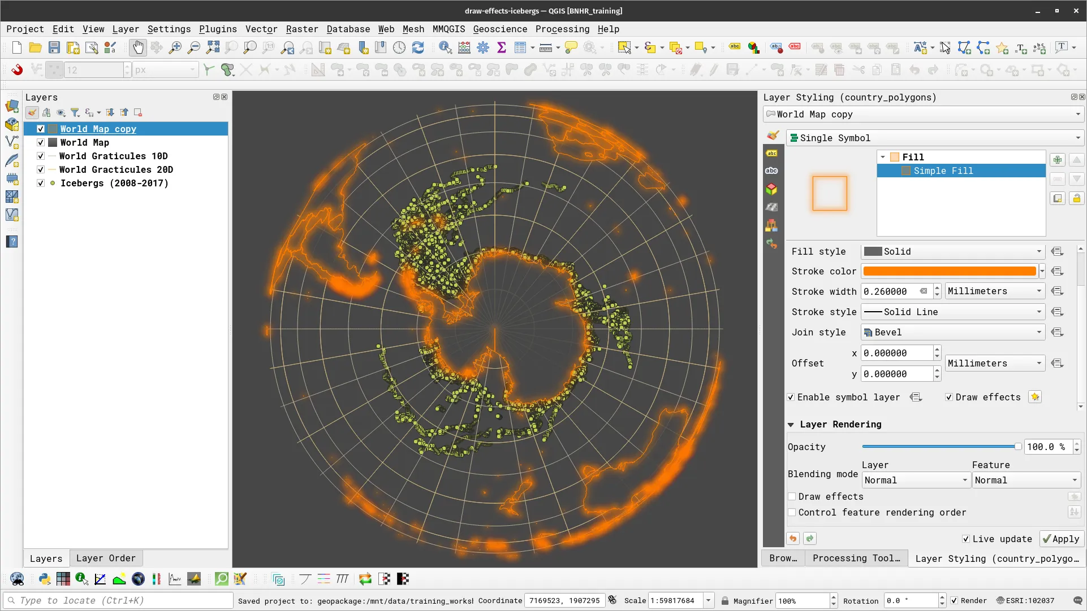Open the attribute table

click(520, 47)
